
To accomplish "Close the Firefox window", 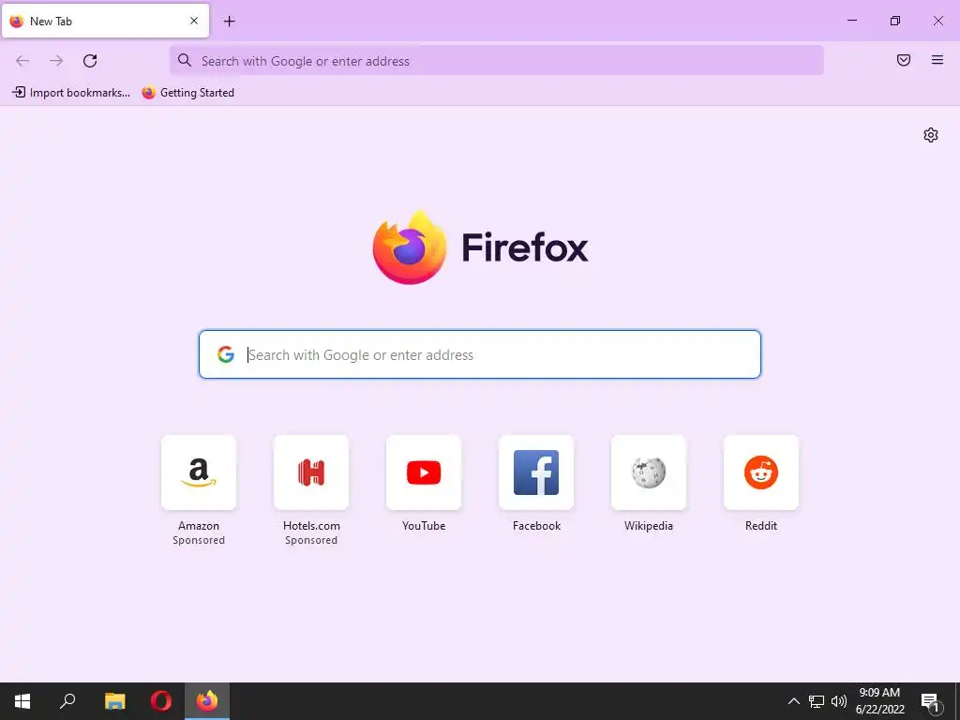I will pyautogui.click(x=937, y=21).
